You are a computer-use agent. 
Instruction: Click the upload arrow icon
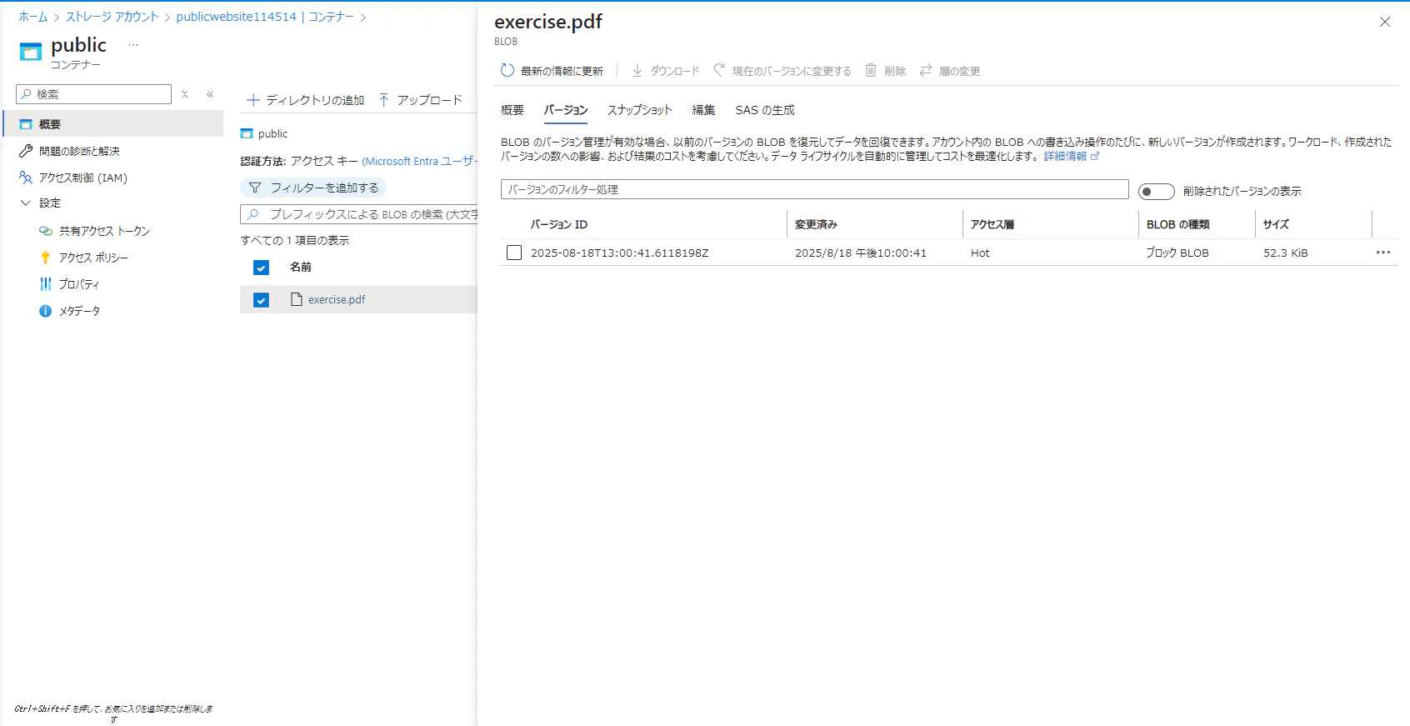pos(384,100)
